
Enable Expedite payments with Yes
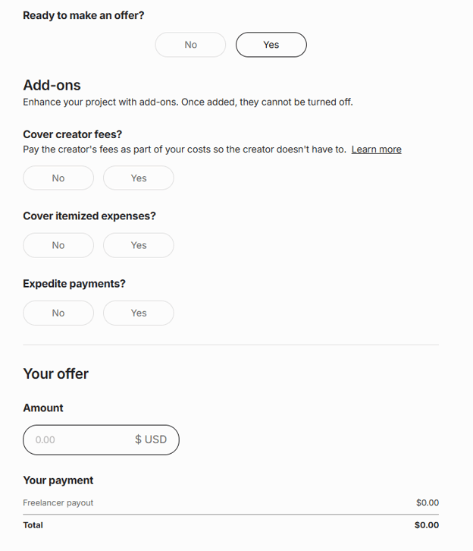coord(138,313)
